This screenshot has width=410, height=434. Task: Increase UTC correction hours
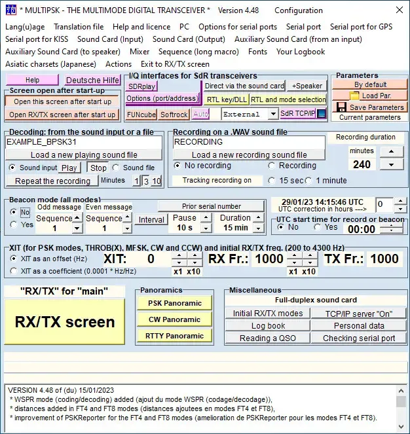(400, 201)
